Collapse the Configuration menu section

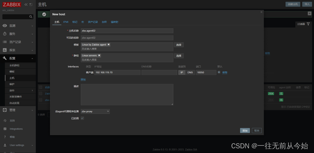click(x=32, y=59)
